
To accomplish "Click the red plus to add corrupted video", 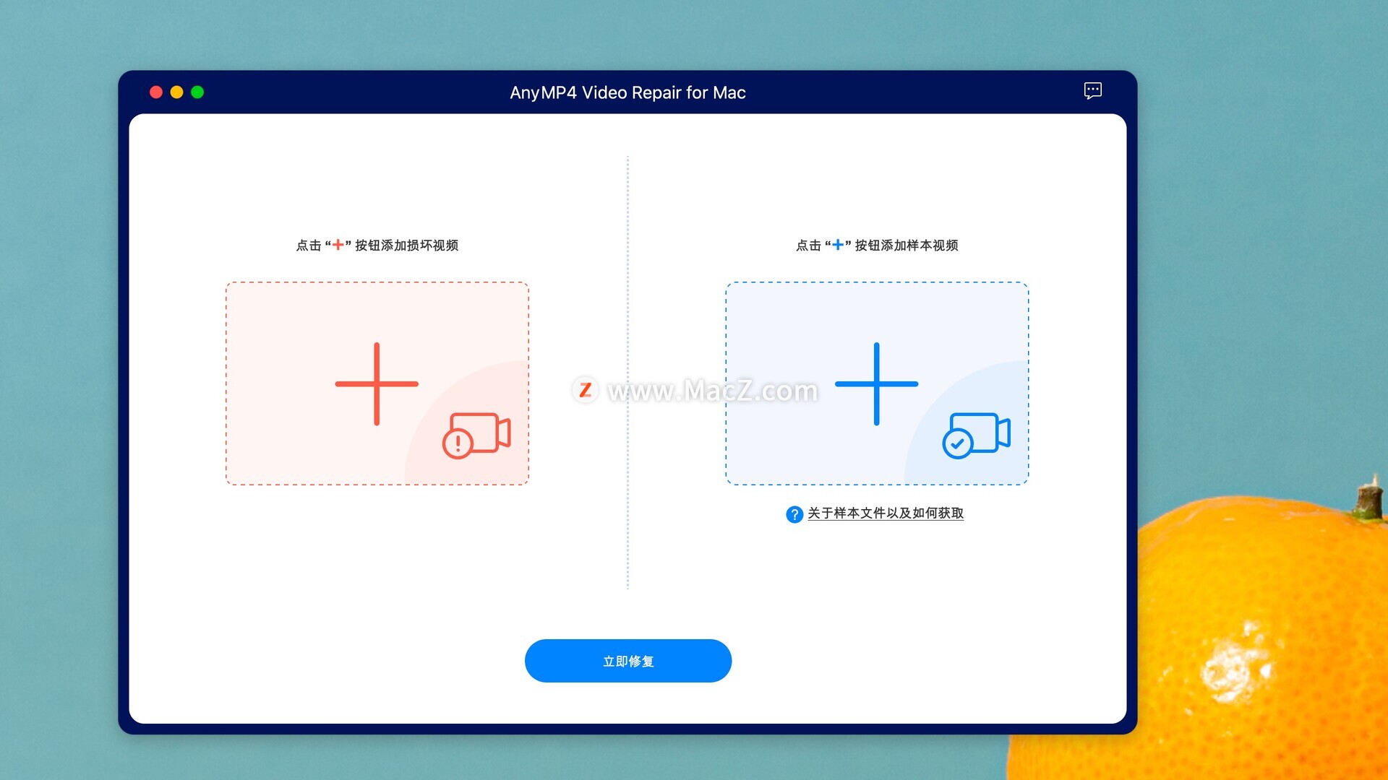I will (x=377, y=383).
